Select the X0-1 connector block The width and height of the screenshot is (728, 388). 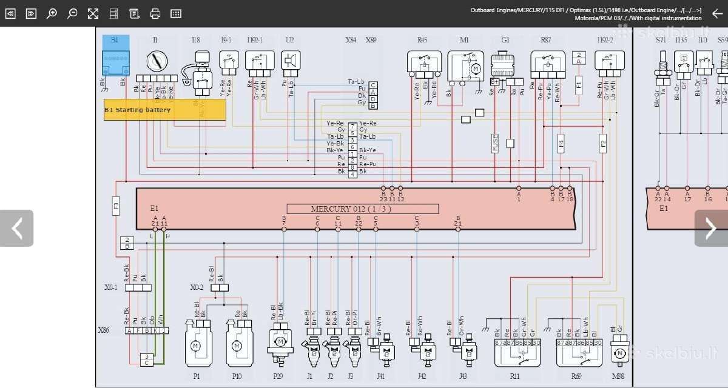point(138,288)
